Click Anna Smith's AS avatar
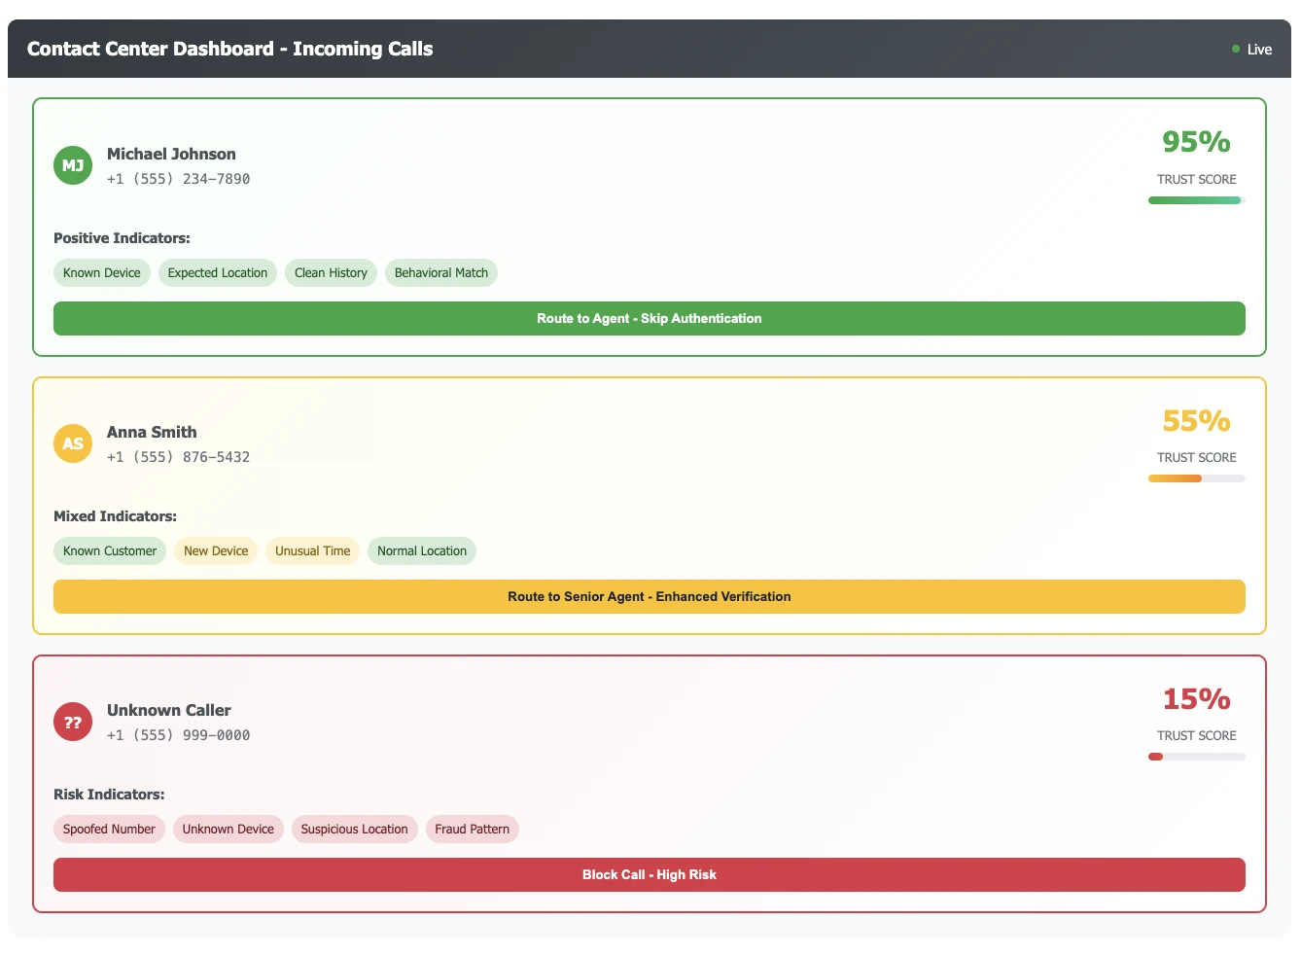 click(x=73, y=443)
